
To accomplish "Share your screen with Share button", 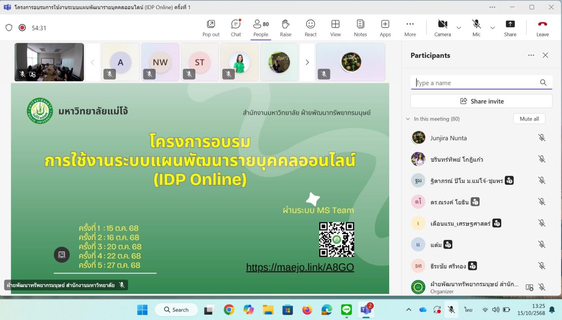I will [x=510, y=28].
